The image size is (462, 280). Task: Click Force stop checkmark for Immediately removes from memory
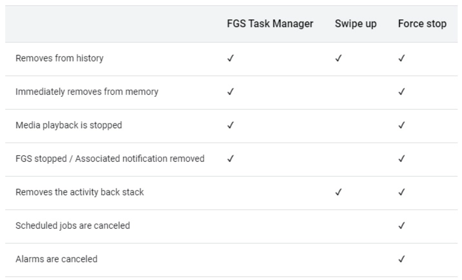(401, 92)
